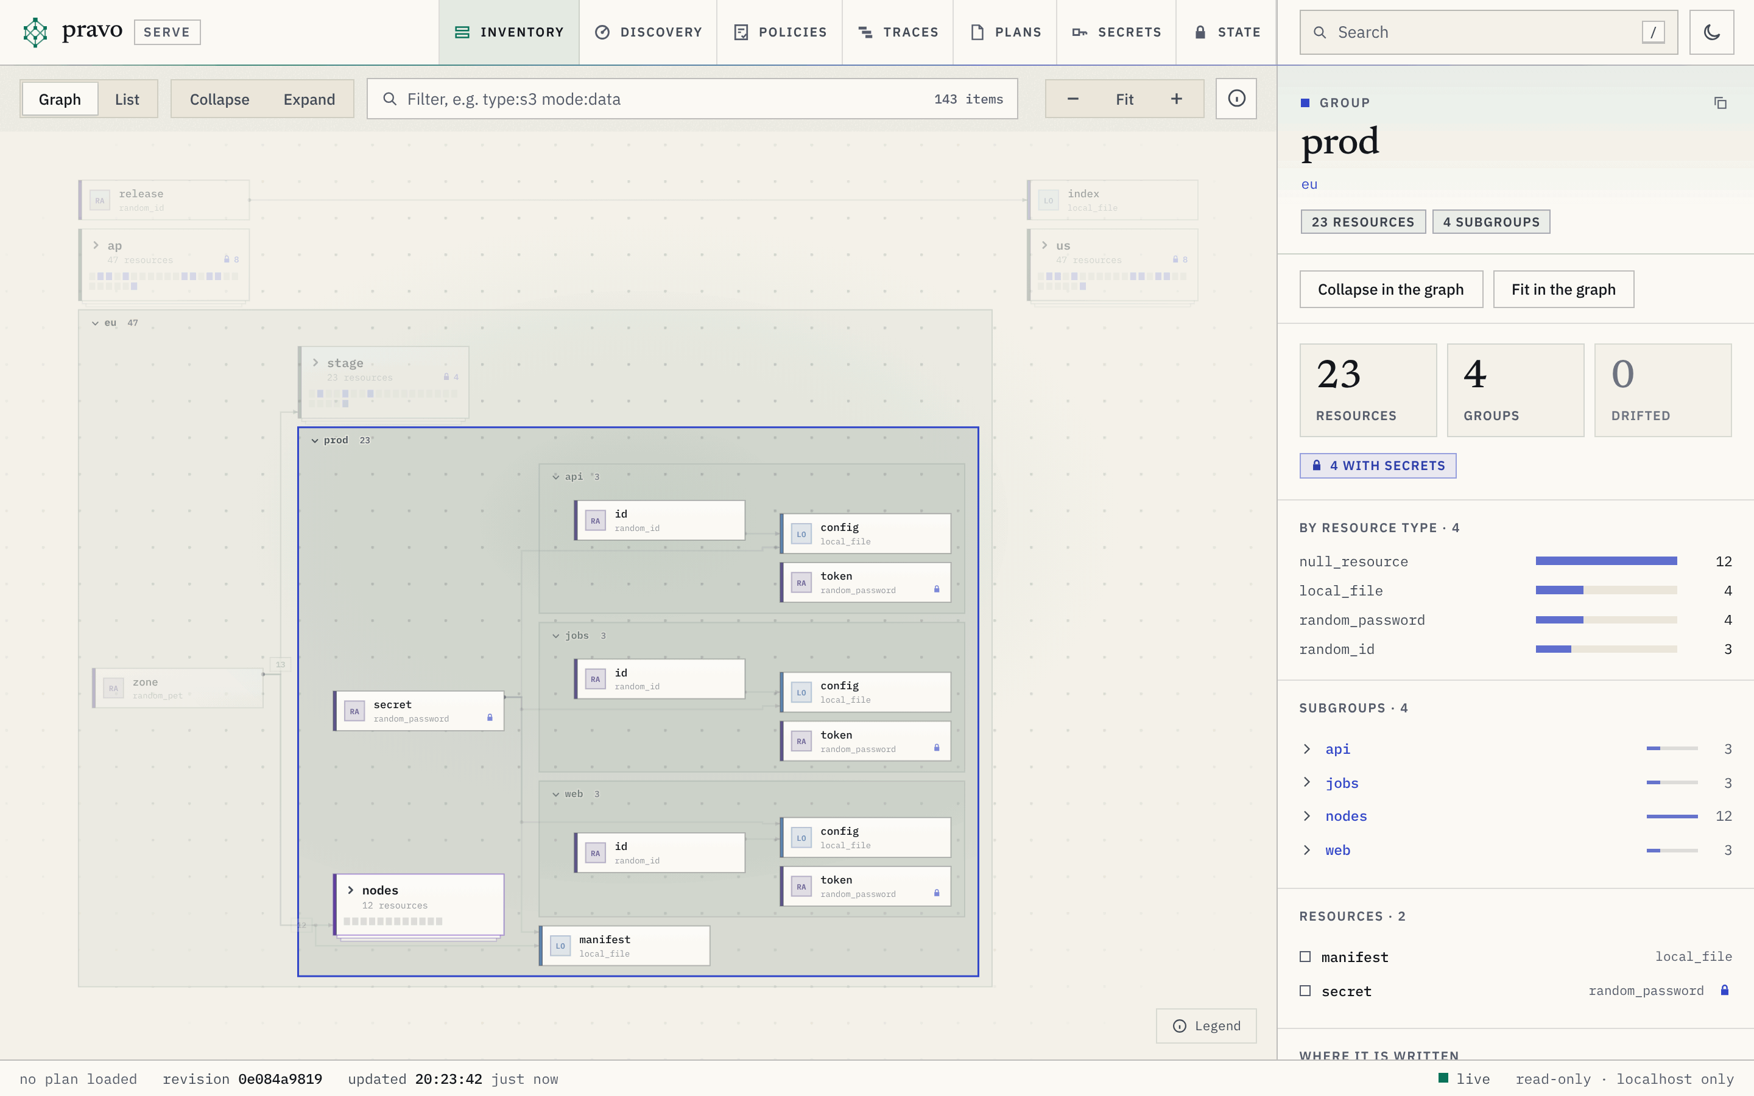This screenshot has width=1754, height=1096.
Task: Switch to Graph view
Action: click(60, 99)
